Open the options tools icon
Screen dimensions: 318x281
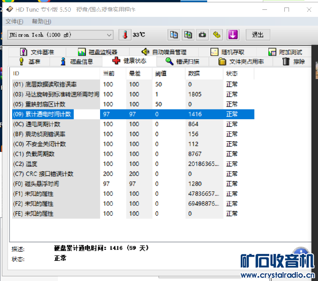(217, 35)
